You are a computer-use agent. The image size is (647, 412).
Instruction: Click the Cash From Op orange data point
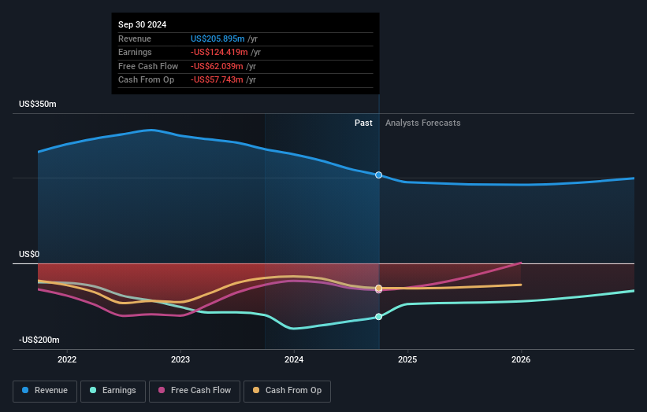tap(378, 288)
